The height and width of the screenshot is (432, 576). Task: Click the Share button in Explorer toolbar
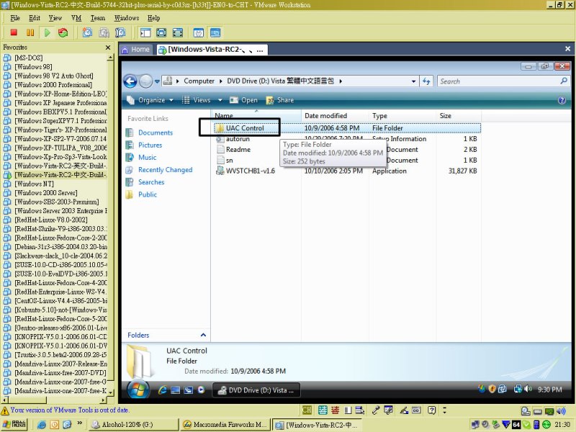click(x=280, y=100)
